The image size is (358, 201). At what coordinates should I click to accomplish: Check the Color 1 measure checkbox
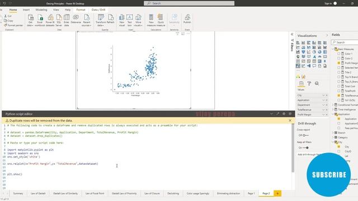(339, 54)
